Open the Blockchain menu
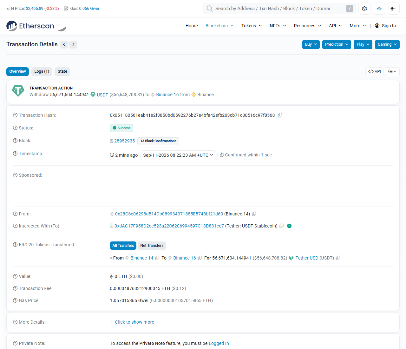Screen dimensions: 406x349 (x=219, y=26)
